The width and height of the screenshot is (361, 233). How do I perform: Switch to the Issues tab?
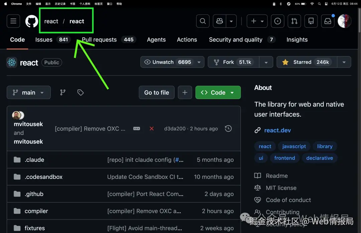click(x=52, y=40)
